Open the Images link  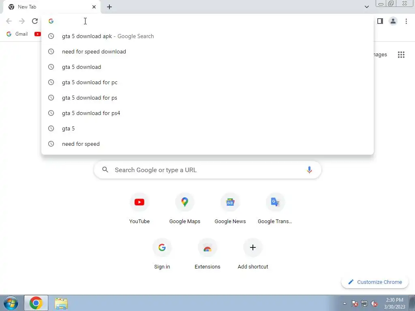381,55
